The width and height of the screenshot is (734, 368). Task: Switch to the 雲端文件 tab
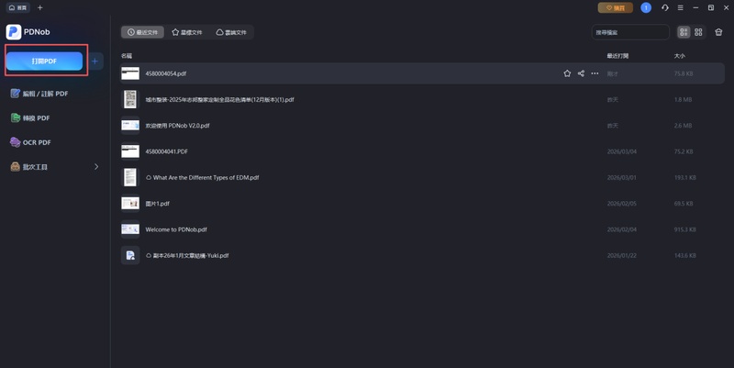pyautogui.click(x=232, y=32)
